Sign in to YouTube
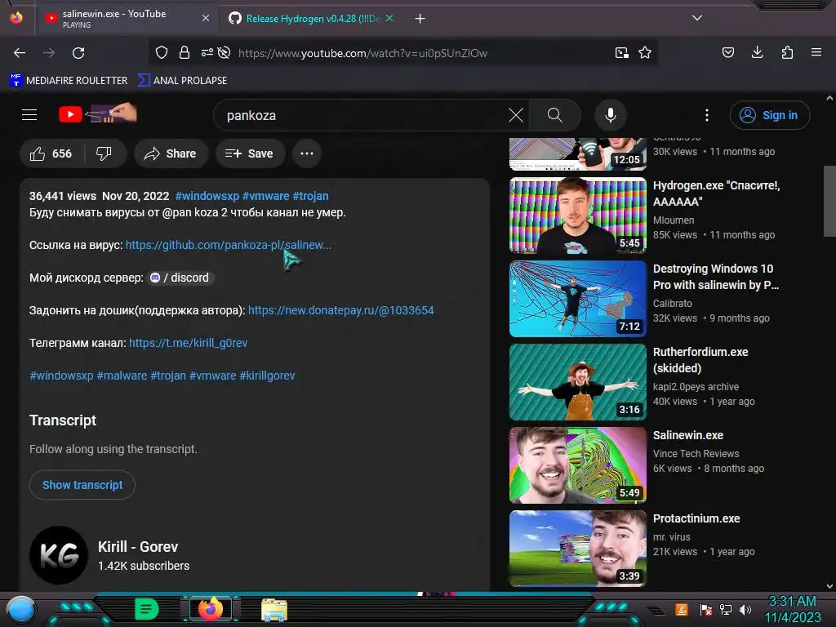836x627 pixels. pyautogui.click(x=770, y=115)
